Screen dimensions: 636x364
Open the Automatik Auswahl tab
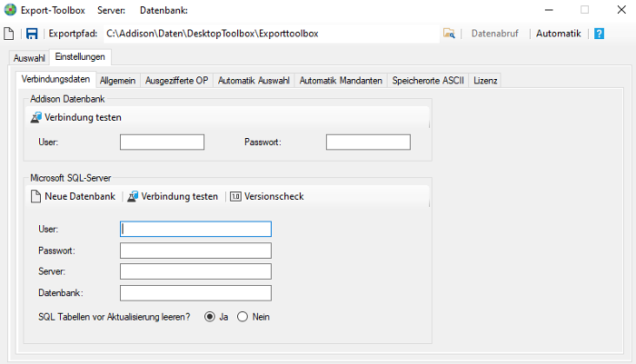click(x=253, y=81)
